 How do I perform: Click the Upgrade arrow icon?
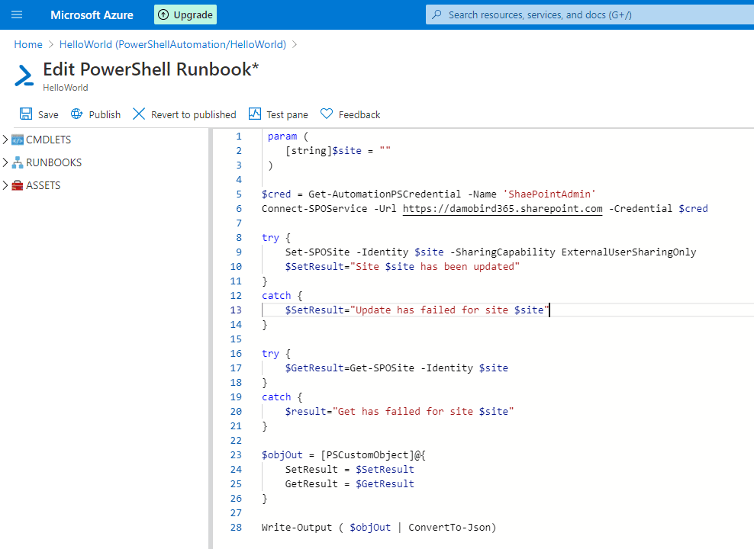(163, 14)
